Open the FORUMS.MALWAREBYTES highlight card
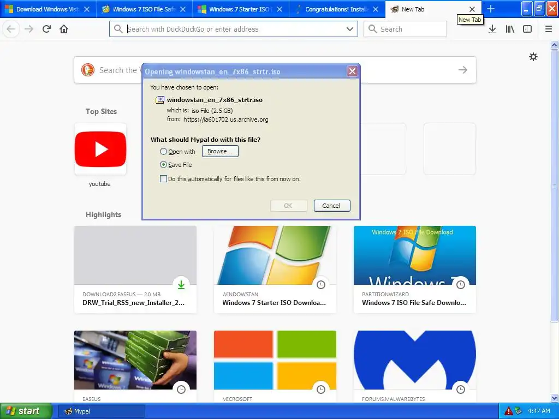This screenshot has height=419, width=559. (x=415, y=367)
